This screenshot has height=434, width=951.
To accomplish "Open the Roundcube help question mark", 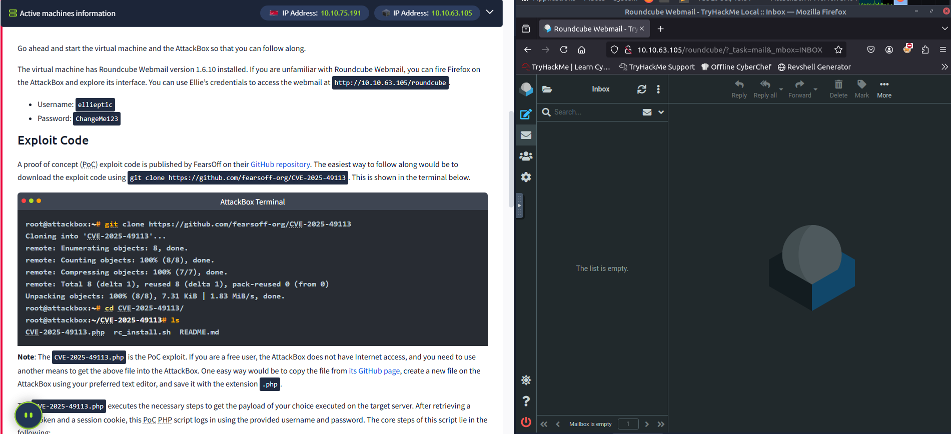I will pyautogui.click(x=526, y=401).
